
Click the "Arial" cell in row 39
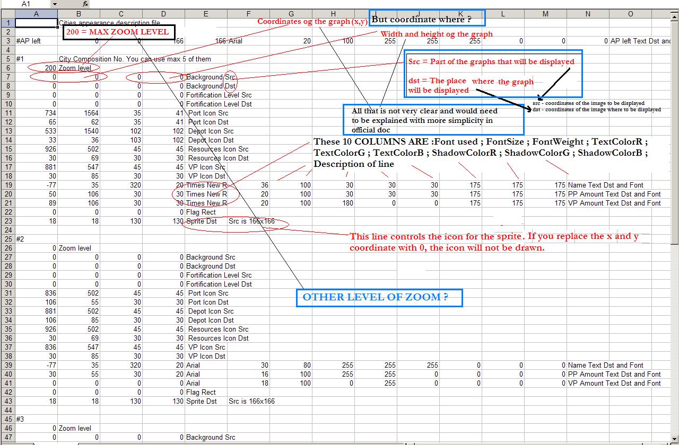(x=206, y=365)
